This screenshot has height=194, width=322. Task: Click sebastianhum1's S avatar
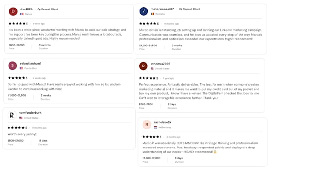tap(12, 65)
